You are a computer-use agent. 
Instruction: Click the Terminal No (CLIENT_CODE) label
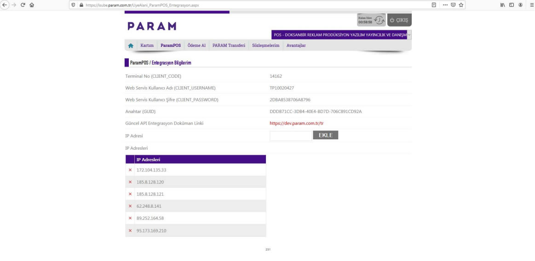pyautogui.click(x=153, y=76)
